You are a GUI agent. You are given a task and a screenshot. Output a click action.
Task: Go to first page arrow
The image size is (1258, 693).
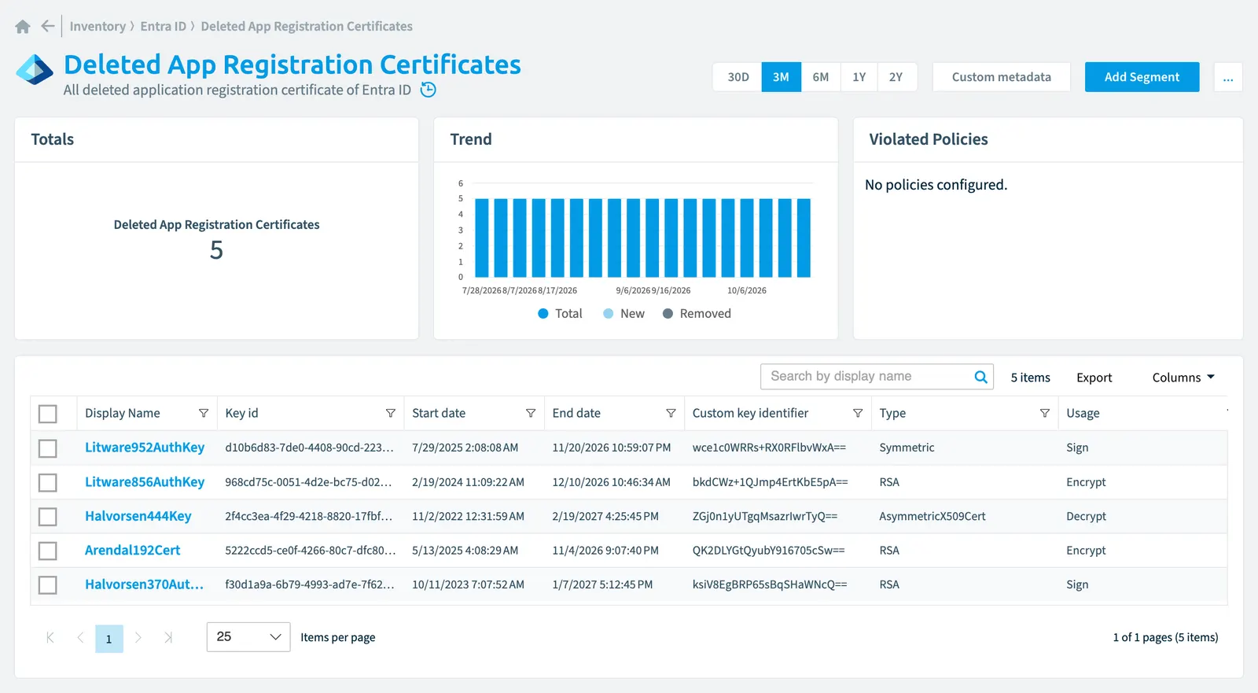tap(50, 638)
